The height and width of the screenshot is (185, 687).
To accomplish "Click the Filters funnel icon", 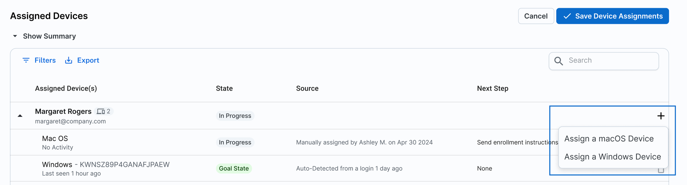I will coord(26,60).
